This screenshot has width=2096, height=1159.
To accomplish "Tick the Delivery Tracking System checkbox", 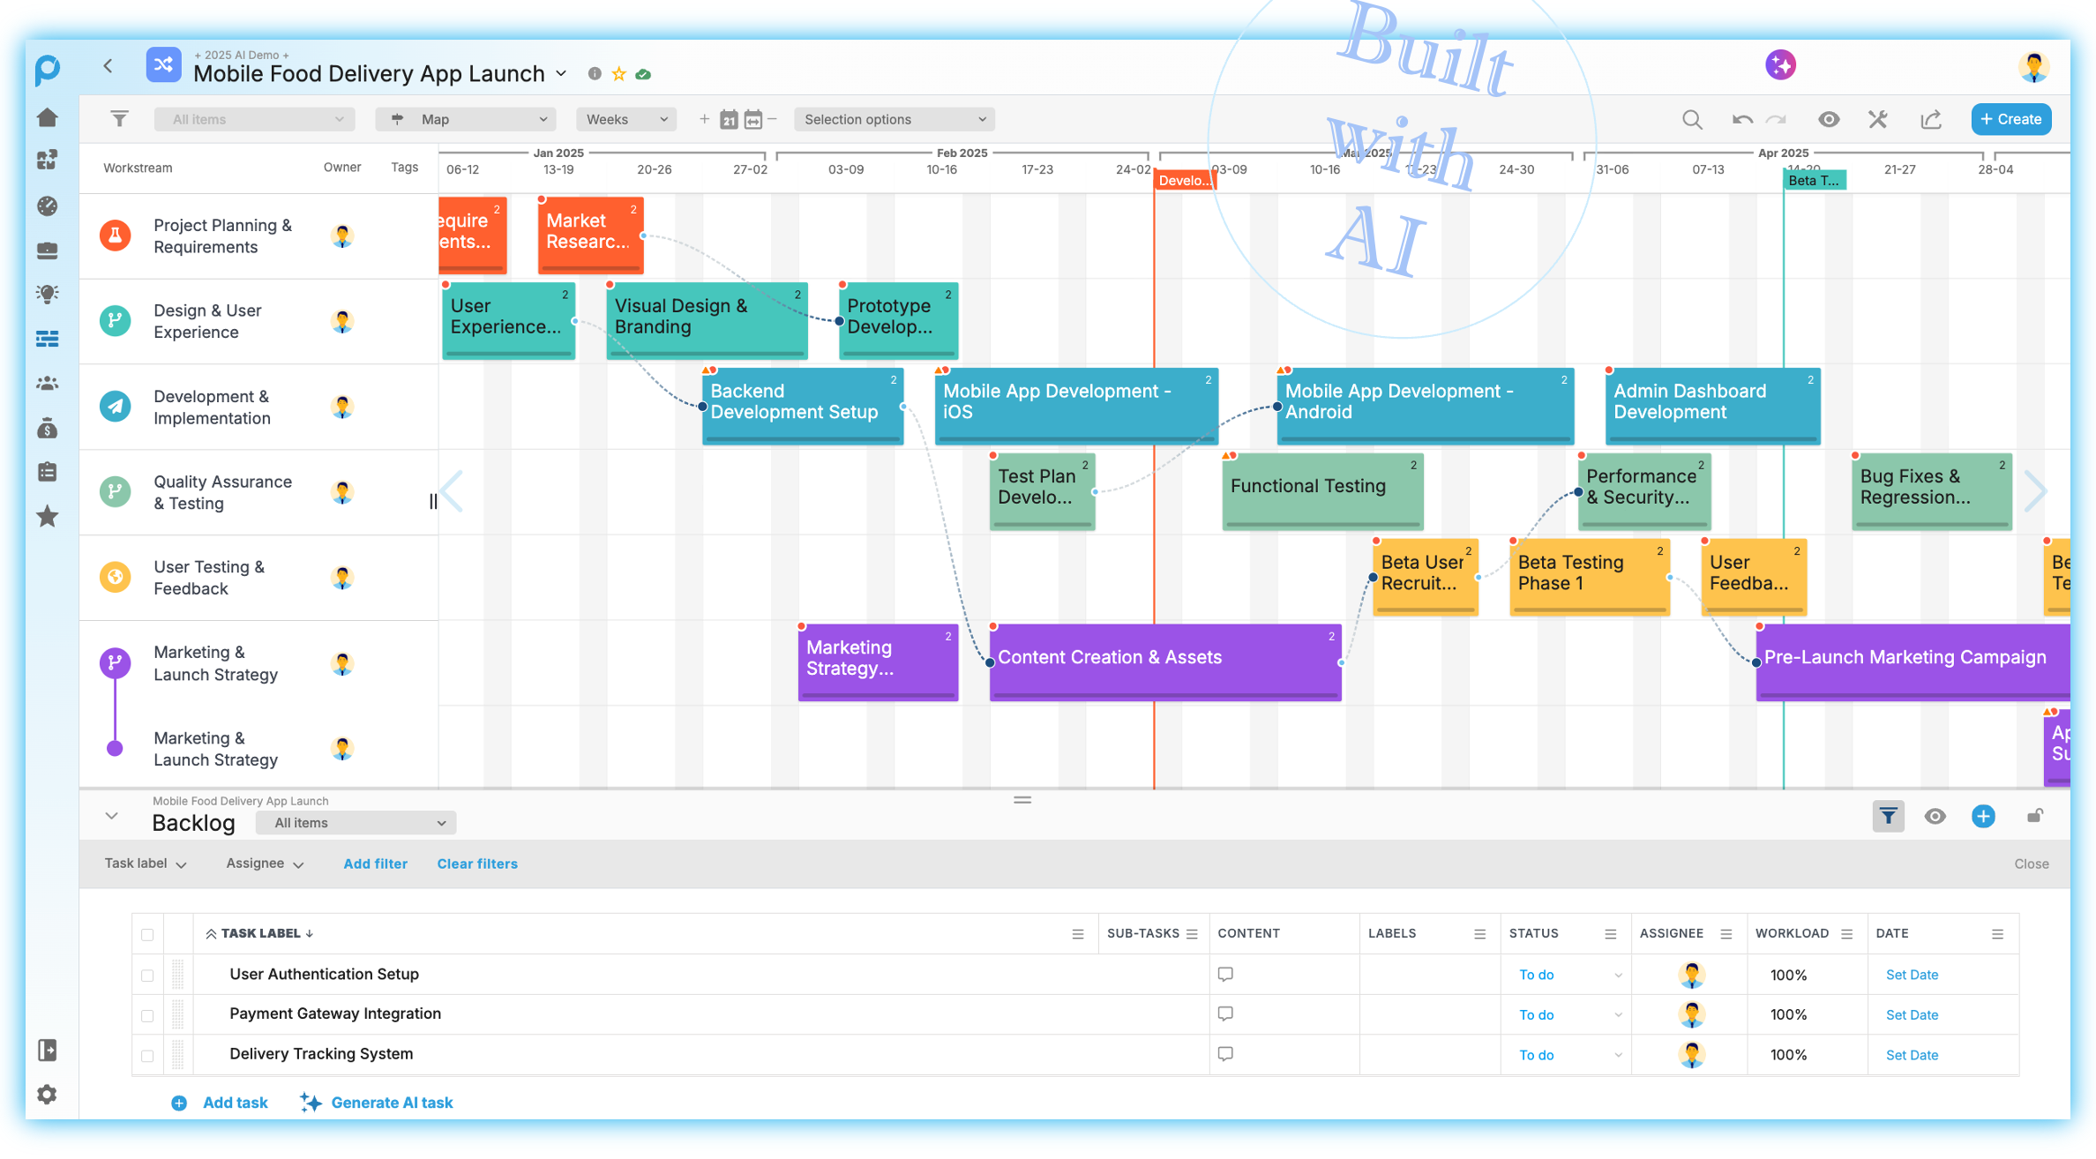I will click(x=147, y=1055).
